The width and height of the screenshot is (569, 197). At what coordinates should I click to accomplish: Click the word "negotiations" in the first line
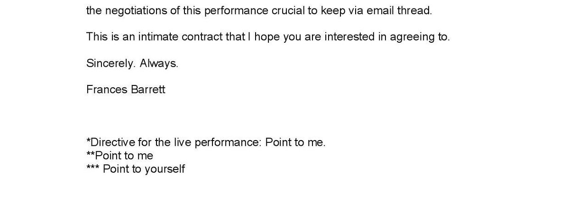(x=134, y=11)
